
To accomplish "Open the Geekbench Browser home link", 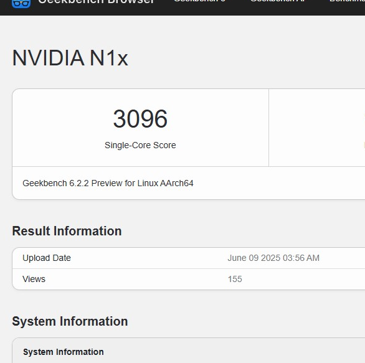I will click(x=96, y=2).
